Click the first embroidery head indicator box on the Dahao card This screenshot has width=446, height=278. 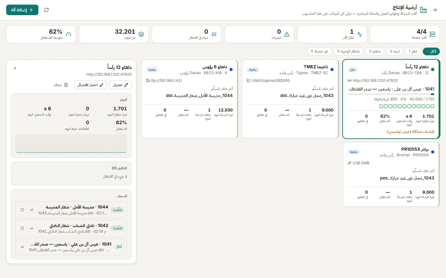click(x=432, y=106)
